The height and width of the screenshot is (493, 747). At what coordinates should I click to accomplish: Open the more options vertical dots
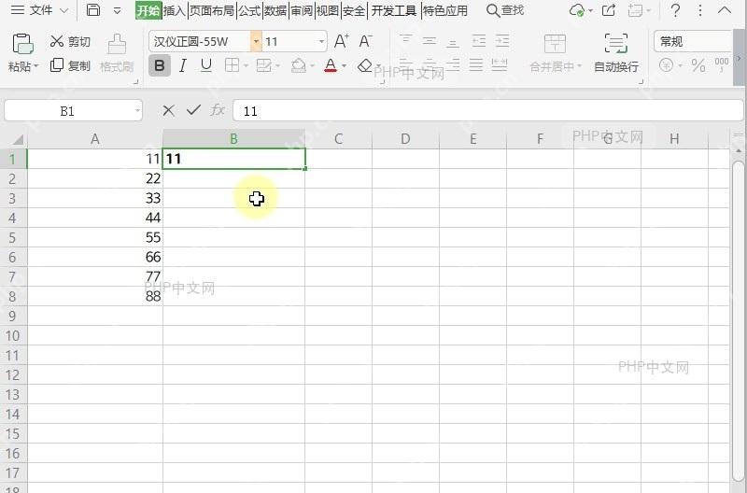click(700, 10)
